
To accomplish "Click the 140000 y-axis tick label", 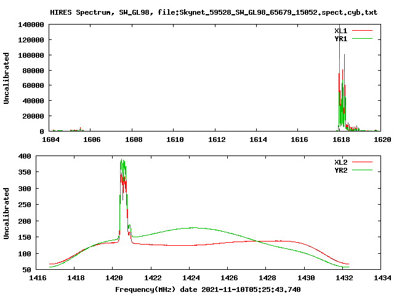I will coord(31,25).
